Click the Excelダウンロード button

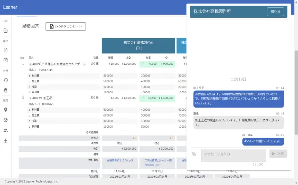66,26
